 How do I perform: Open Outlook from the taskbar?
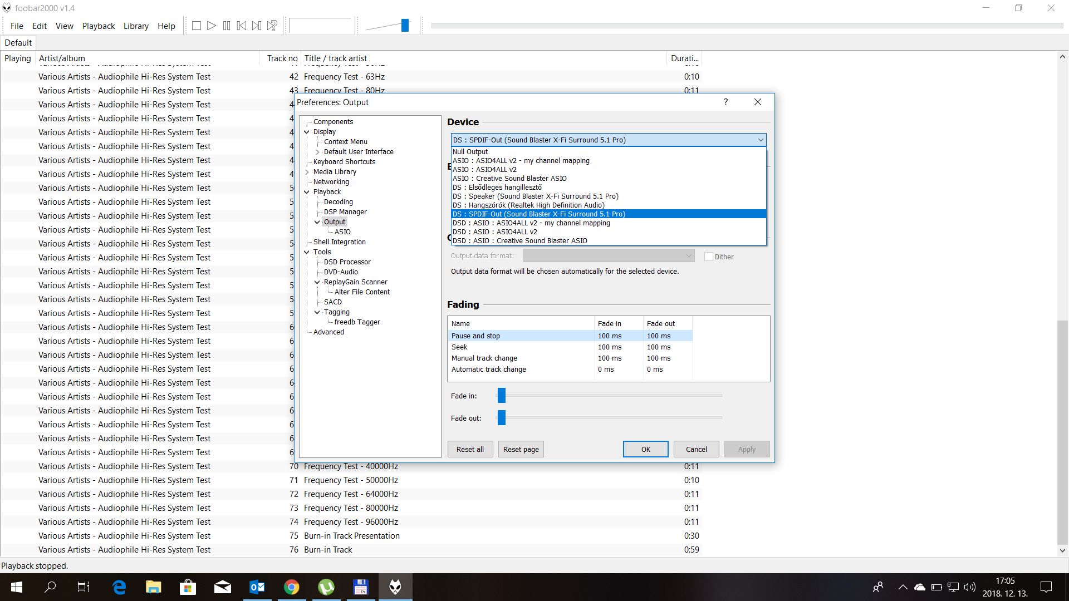point(257,587)
